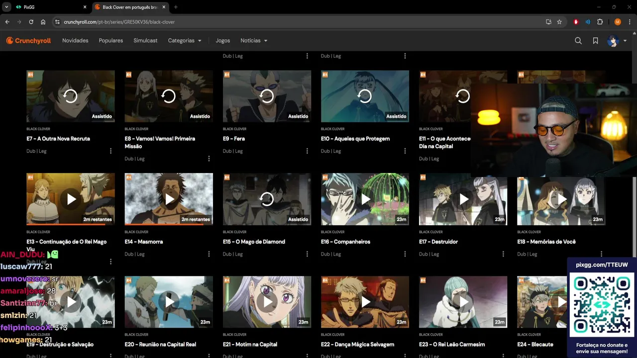Click the E13 watch progress bar

tap(71, 224)
